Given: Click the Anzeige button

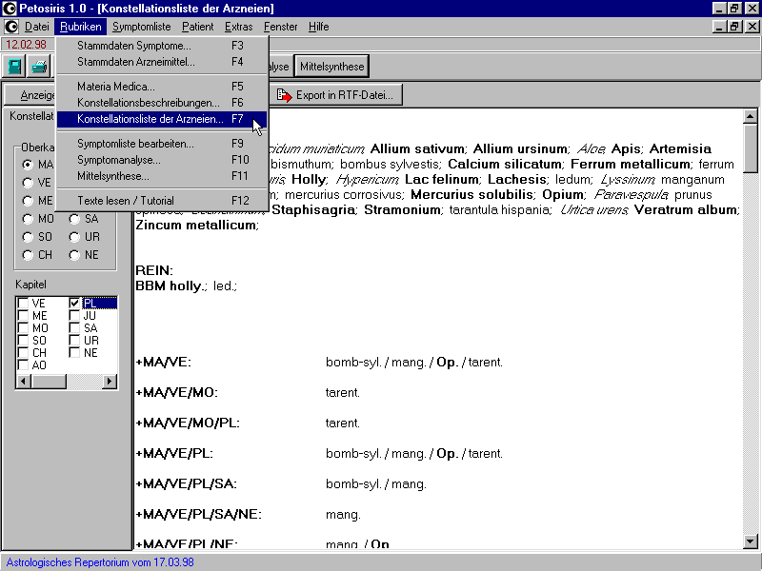Looking at the screenshot, I should (x=30, y=95).
